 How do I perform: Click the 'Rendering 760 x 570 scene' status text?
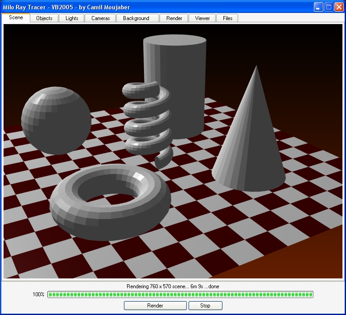[173, 286]
